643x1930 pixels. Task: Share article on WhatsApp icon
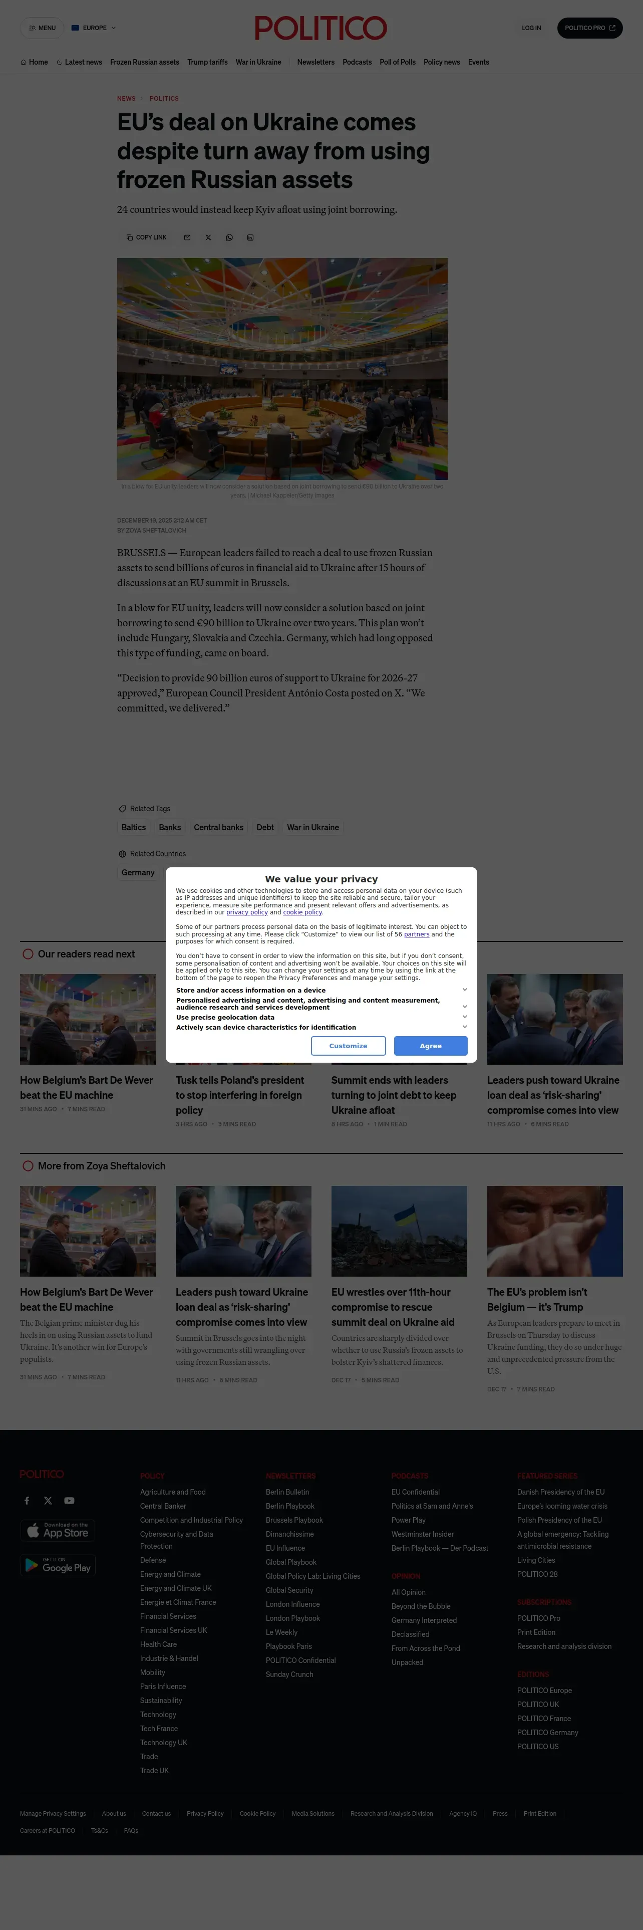point(229,237)
